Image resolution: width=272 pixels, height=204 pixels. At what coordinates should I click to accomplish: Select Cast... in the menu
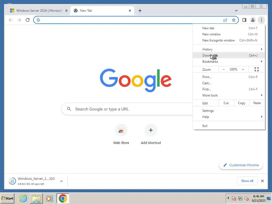point(229,83)
